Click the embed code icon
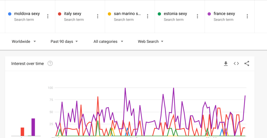 point(236,64)
